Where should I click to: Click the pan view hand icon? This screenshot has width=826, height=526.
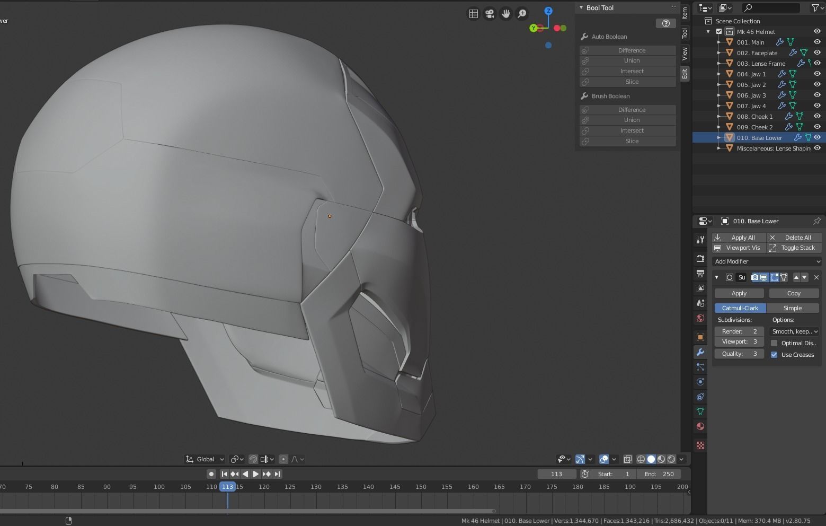pyautogui.click(x=506, y=14)
